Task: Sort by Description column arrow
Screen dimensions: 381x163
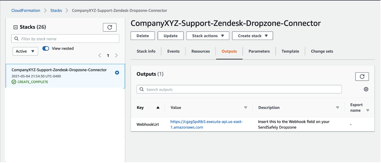Action: [x=338, y=108]
